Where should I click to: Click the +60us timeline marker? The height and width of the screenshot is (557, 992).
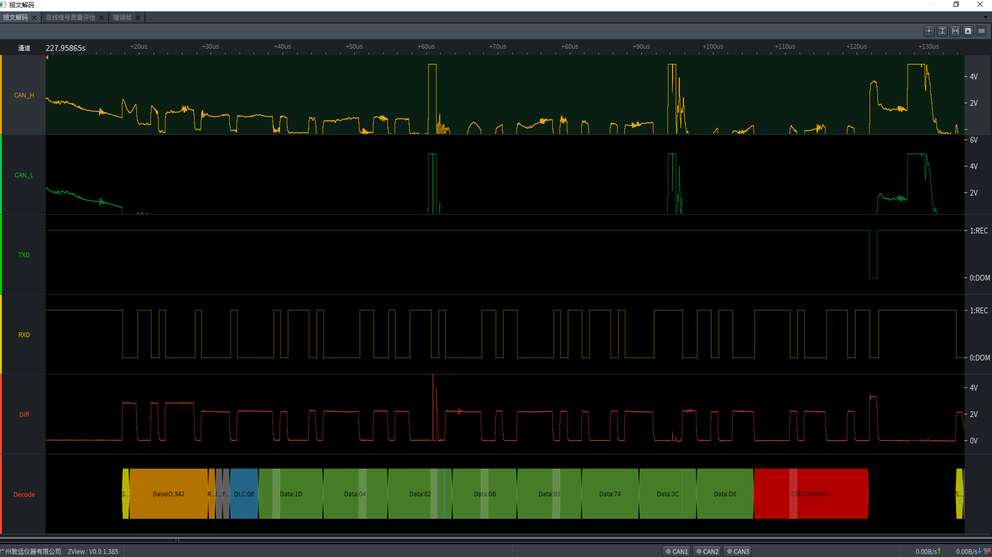pos(426,47)
